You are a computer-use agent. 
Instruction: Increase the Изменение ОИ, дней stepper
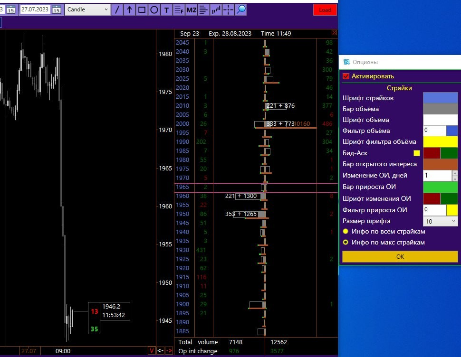click(x=455, y=173)
